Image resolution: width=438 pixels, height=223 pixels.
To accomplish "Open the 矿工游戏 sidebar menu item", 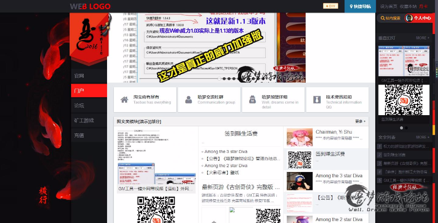I will (x=89, y=120).
